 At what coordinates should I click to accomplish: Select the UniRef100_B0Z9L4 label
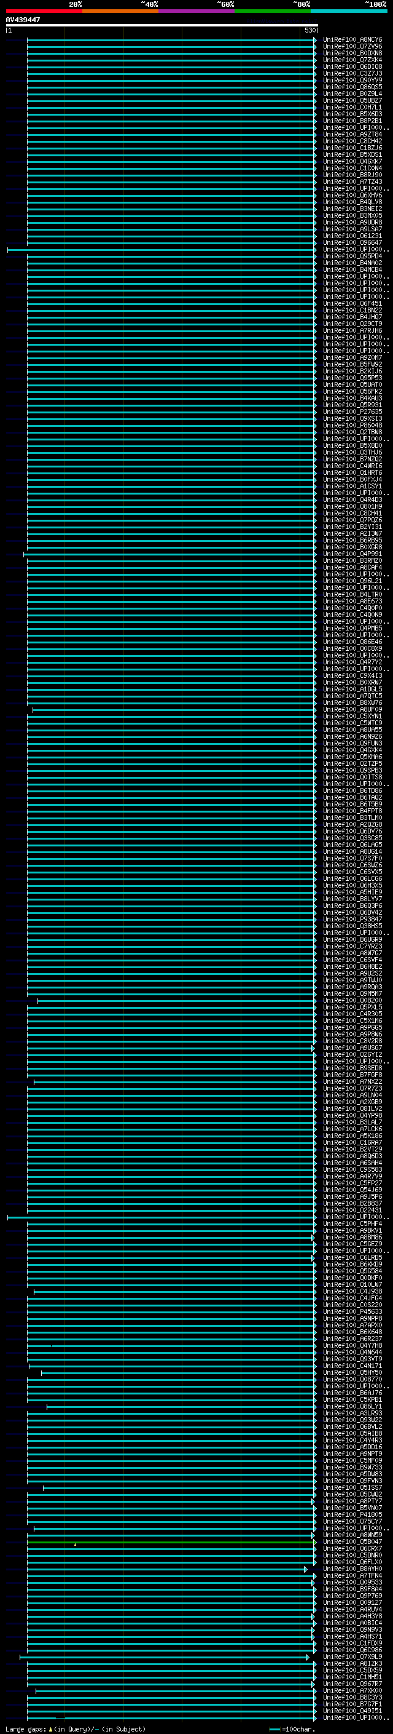(x=352, y=93)
